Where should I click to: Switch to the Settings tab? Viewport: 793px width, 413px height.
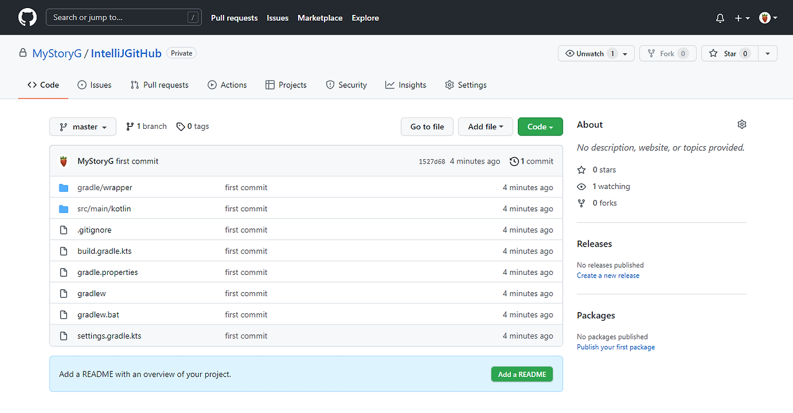466,85
